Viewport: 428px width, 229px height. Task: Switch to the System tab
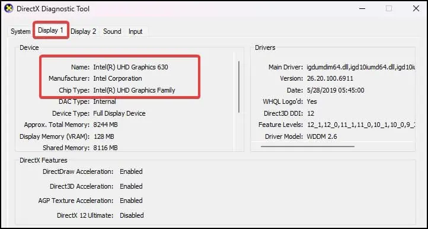(x=21, y=31)
